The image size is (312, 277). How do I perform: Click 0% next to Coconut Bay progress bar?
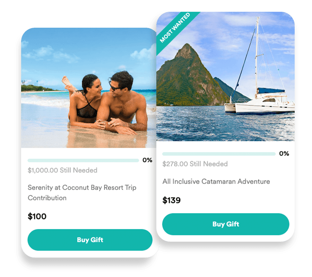pyautogui.click(x=147, y=160)
